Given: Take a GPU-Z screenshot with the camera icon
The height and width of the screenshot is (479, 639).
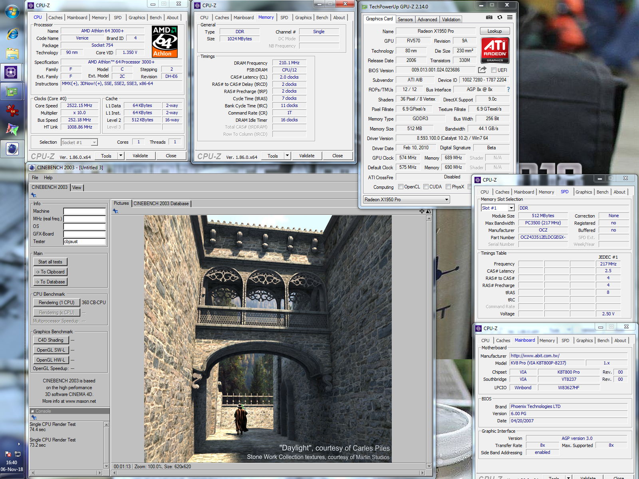Looking at the screenshot, I should [489, 17].
